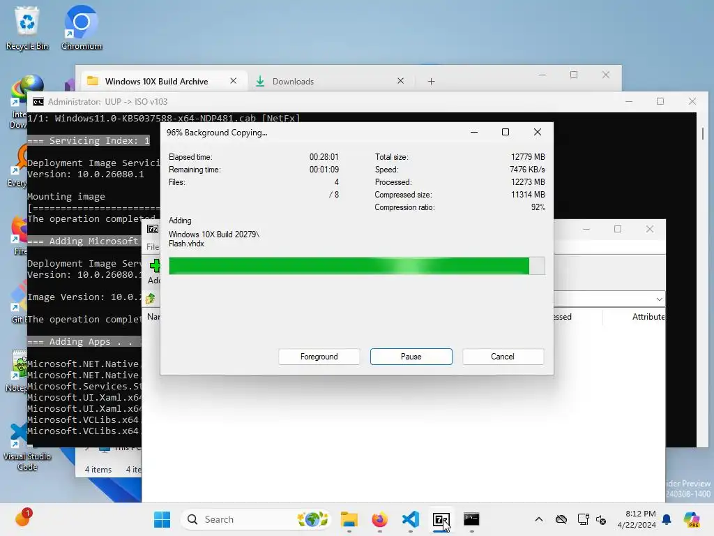This screenshot has width=714, height=536.
Task: Click the command prompt scrollbar thumb
Action: point(703,133)
